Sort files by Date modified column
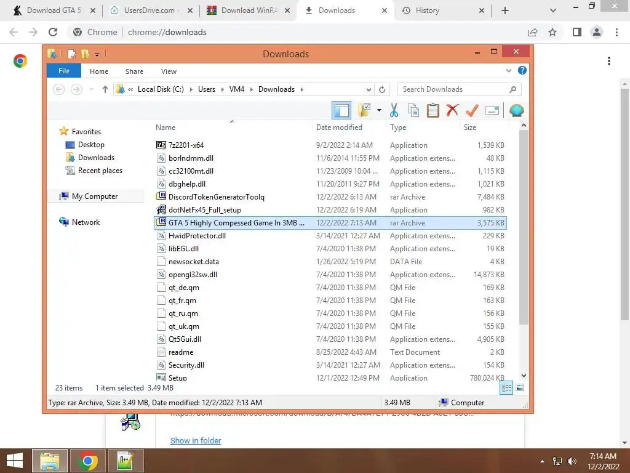This screenshot has width=630, height=473. click(x=339, y=127)
